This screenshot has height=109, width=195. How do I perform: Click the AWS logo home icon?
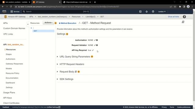tap(4, 12)
